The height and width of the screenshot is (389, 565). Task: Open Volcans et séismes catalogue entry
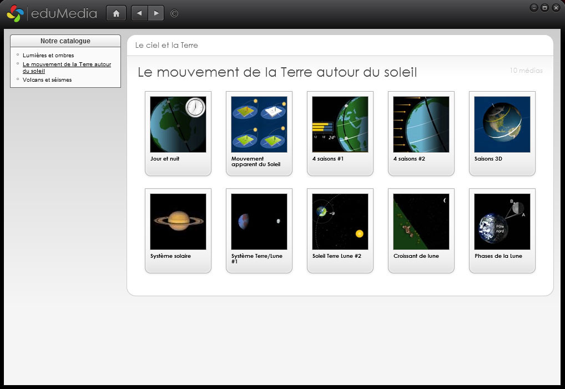(x=47, y=80)
